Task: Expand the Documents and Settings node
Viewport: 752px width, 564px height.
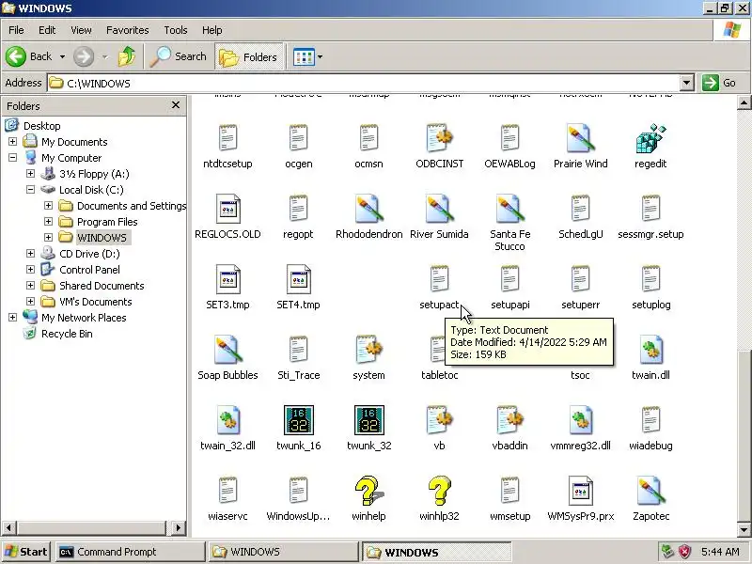Action: pyautogui.click(x=48, y=205)
